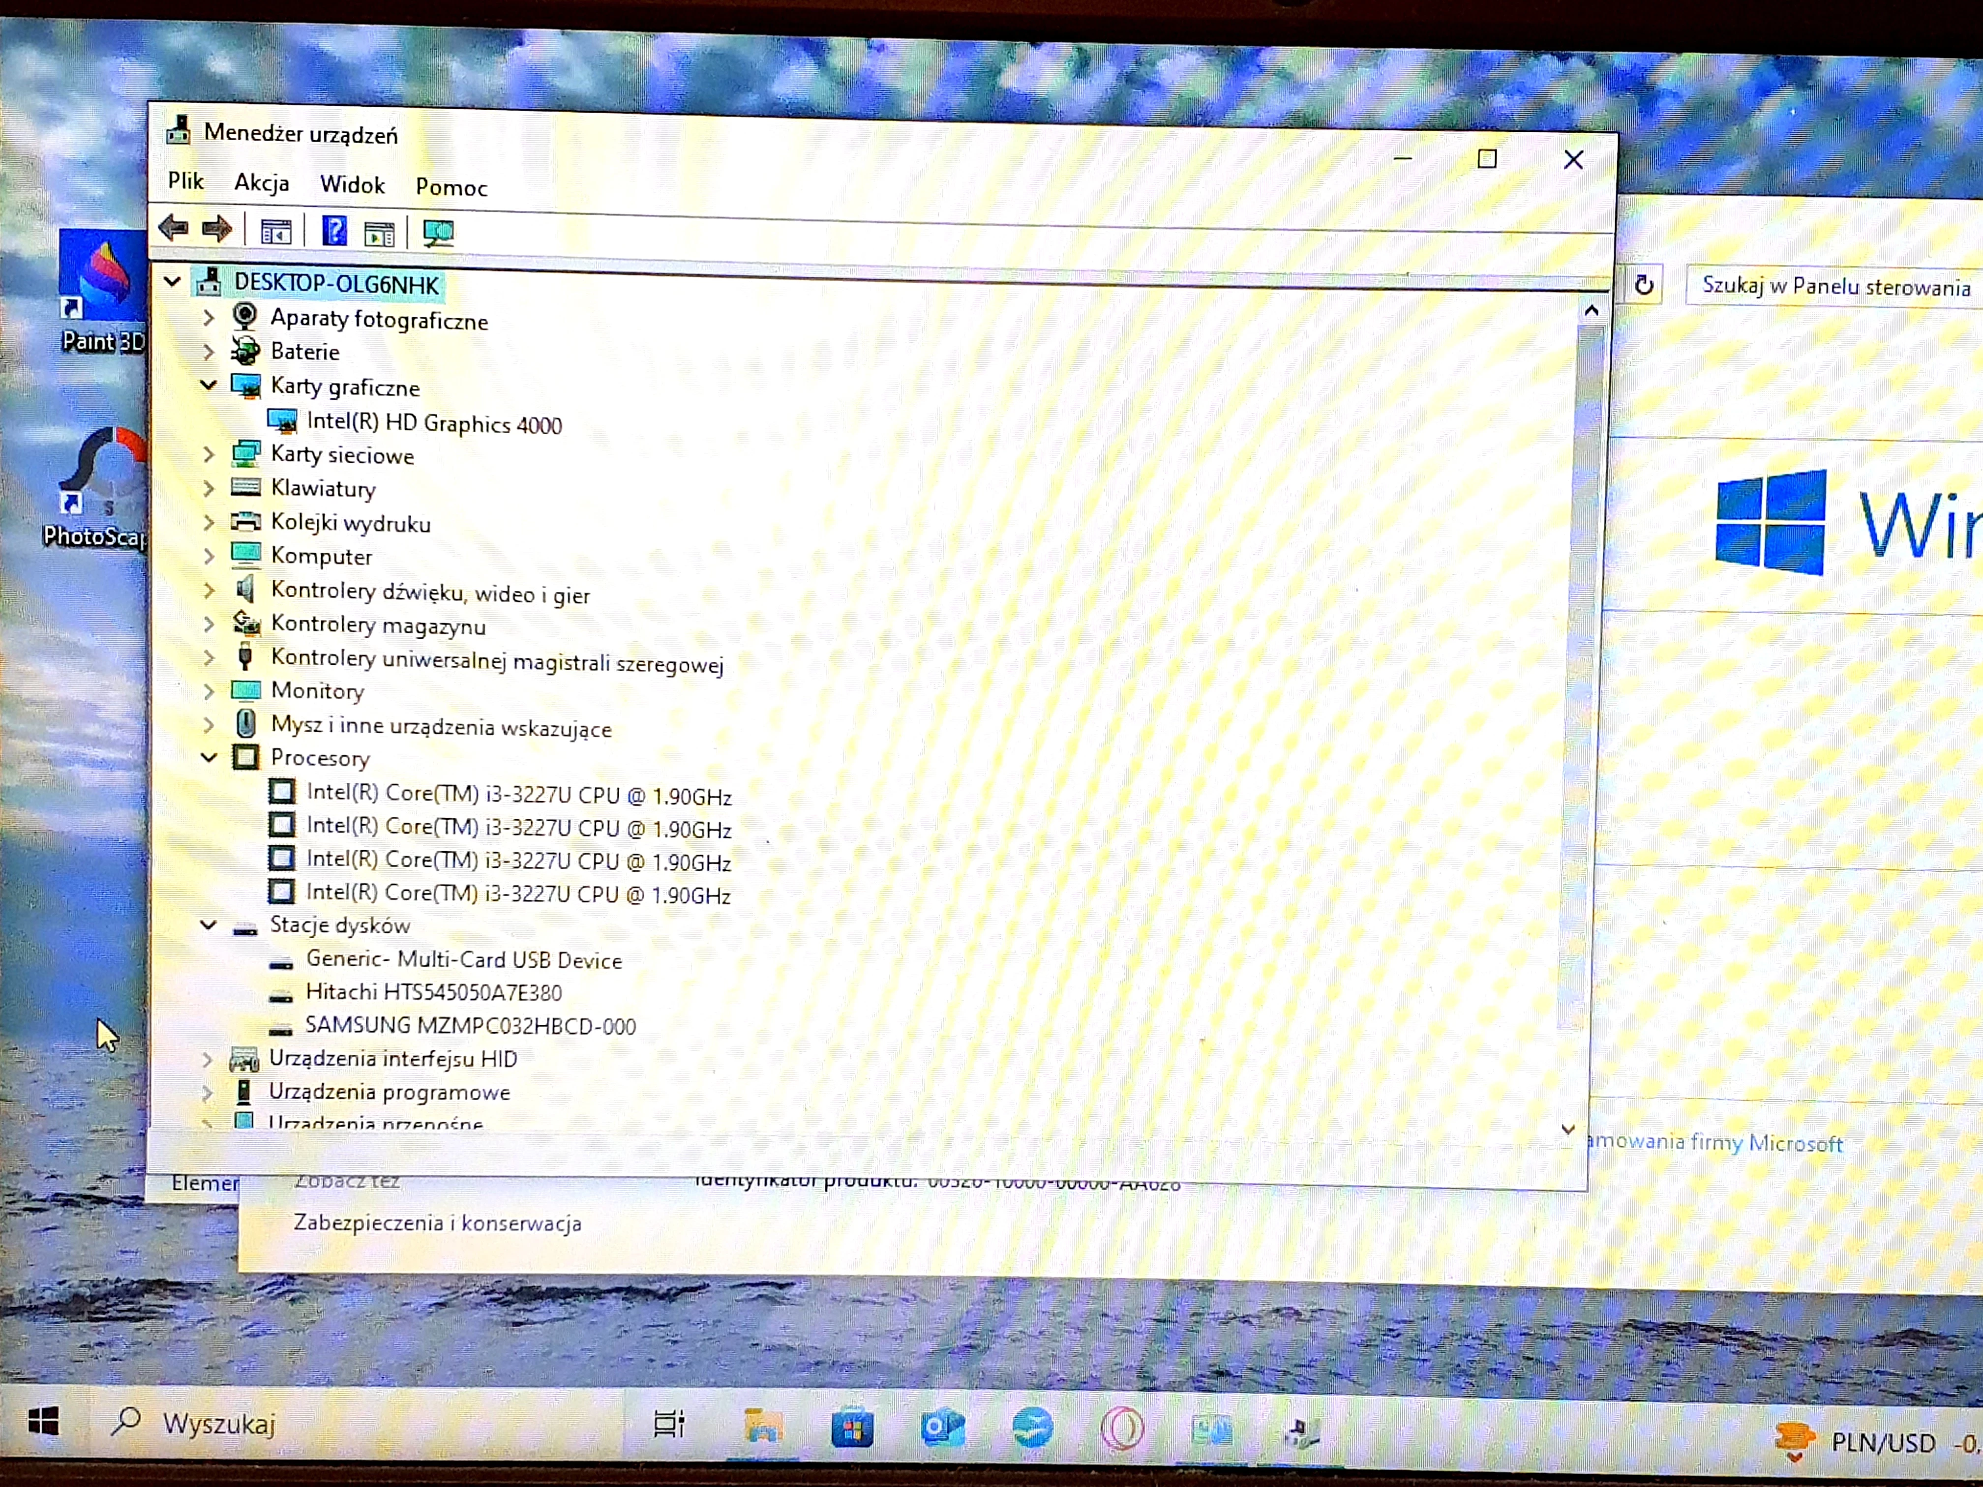Image resolution: width=1983 pixels, height=1487 pixels.
Task: Expand the Komputer category arrow
Action: (x=208, y=556)
